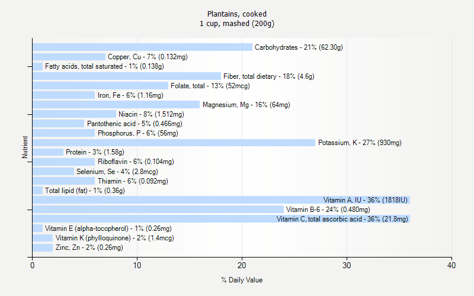Click the Vitamin A, IU bar label
Image resolution: width=474 pixels, height=296 pixels.
(365, 200)
